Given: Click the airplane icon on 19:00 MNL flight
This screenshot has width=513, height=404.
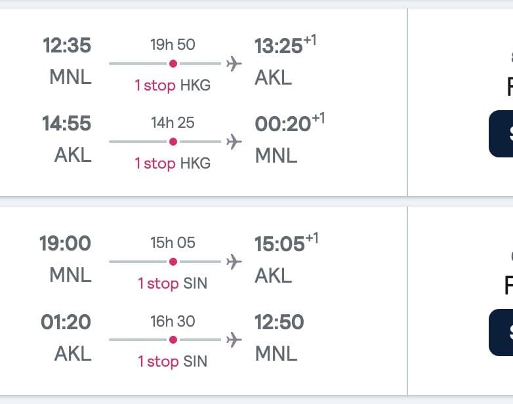Looking at the screenshot, I should click(x=234, y=262).
